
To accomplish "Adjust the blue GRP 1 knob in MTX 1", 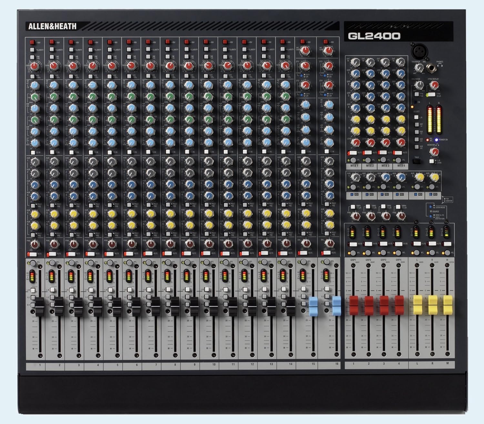I will pyautogui.click(x=356, y=74).
